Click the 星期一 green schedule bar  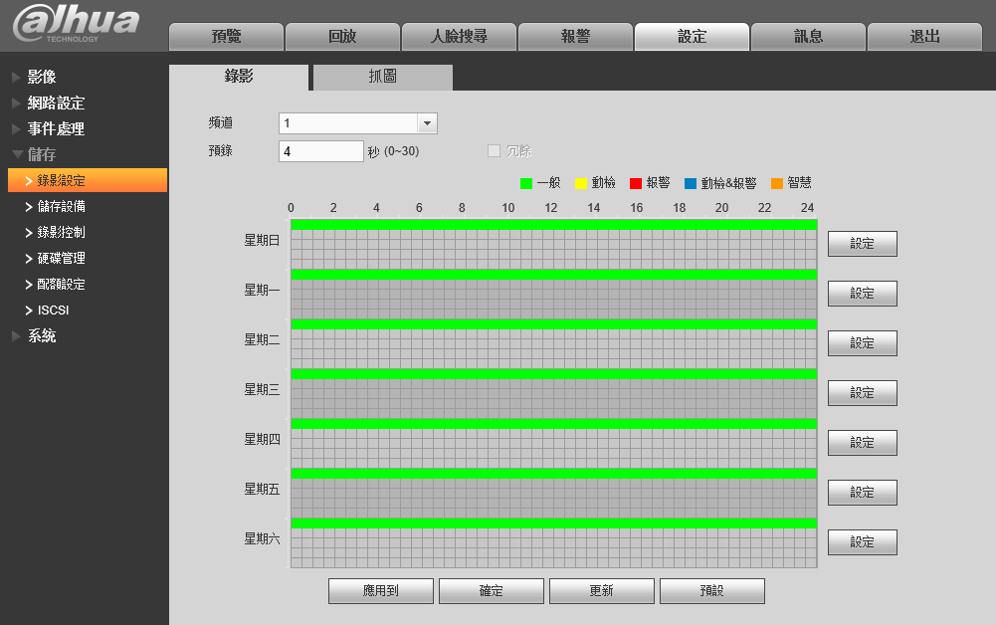coord(554,275)
